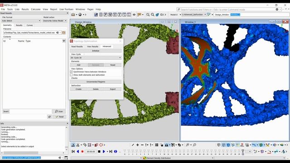Viewport: 290px width, 163px height.
Task: Click the Export isofunction button
Action: (x=113, y=89)
